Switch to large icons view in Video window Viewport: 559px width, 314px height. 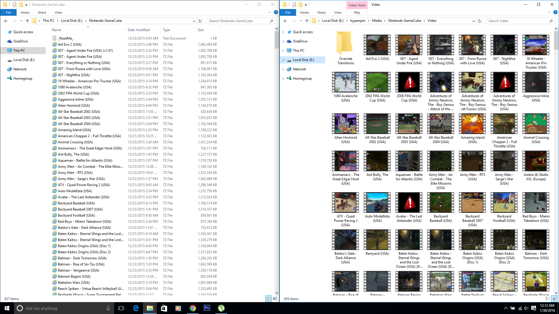(x=554, y=299)
